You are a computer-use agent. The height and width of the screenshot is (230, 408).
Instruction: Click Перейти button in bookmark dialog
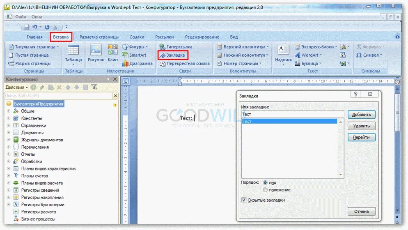click(x=362, y=137)
